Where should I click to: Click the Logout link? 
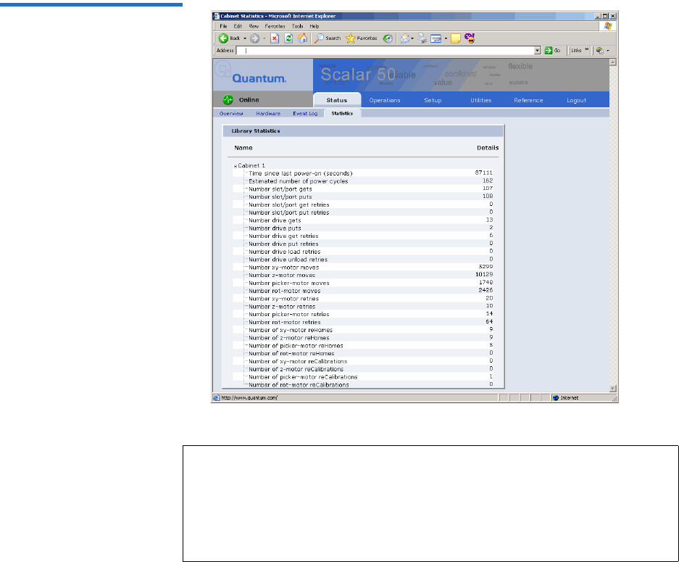576,100
